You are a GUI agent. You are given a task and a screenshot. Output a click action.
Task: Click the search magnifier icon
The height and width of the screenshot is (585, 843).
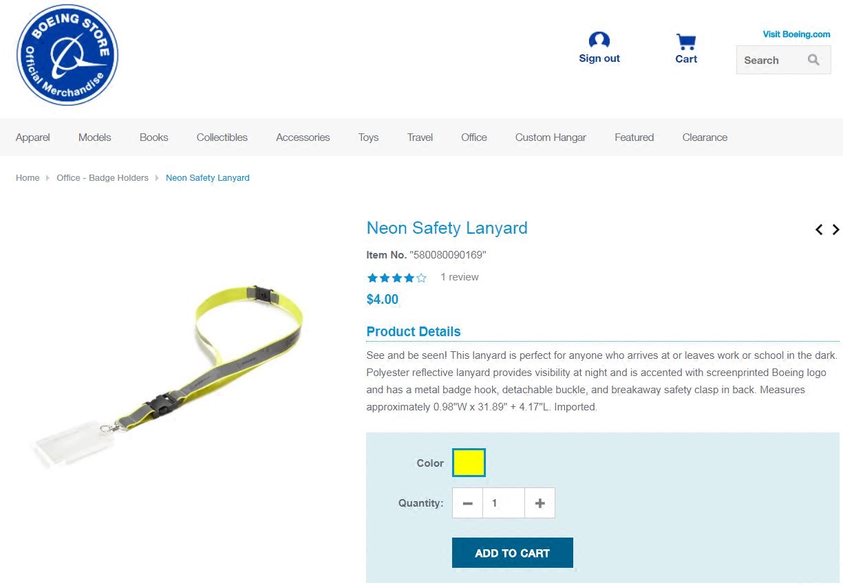[x=813, y=60]
